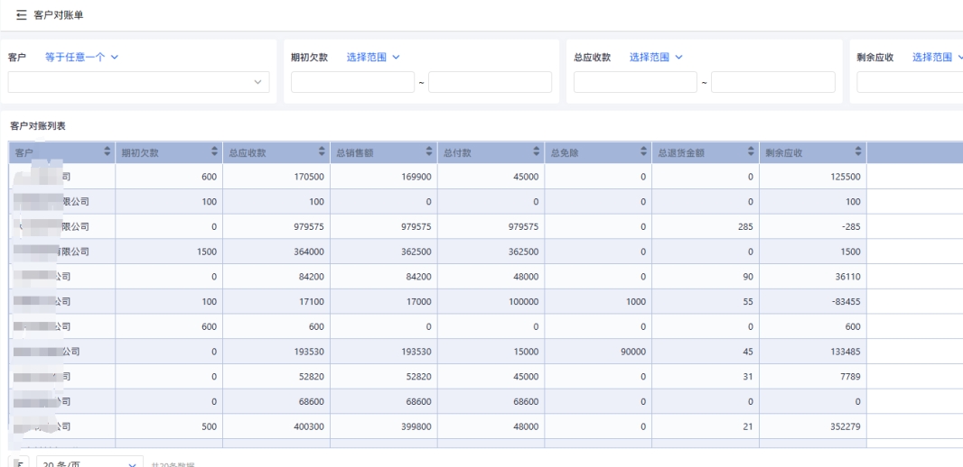963x467 pixels.
Task: Sort table by 剩余应收 column icon
Action: [x=858, y=152]
